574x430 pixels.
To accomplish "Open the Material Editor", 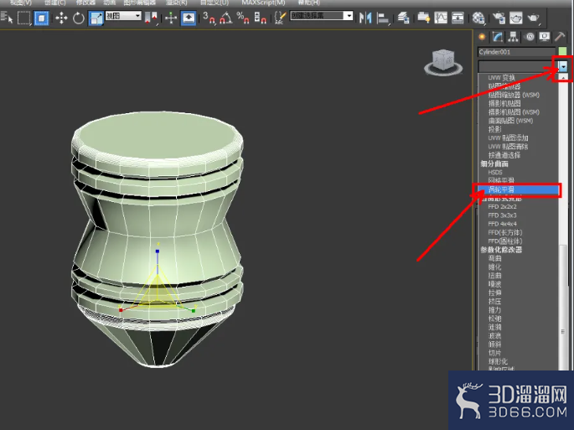I will tap(478, 18).
